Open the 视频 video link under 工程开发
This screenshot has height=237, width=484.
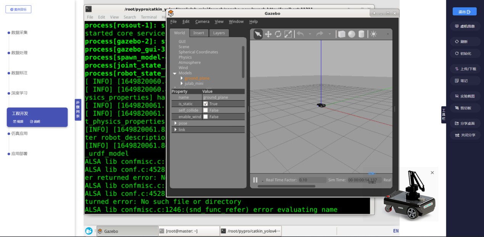(x=18, y=122)
